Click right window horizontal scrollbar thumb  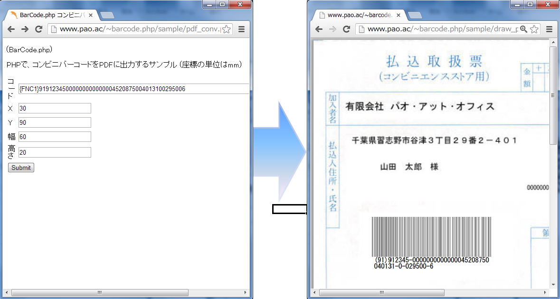point(382,292)
